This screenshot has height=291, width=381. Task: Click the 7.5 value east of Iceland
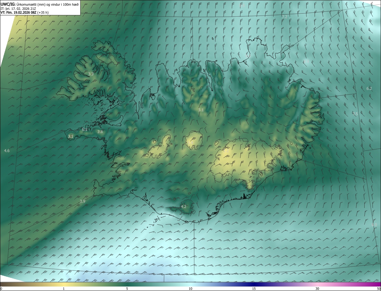pyautogui.click(x=355, y=114)
